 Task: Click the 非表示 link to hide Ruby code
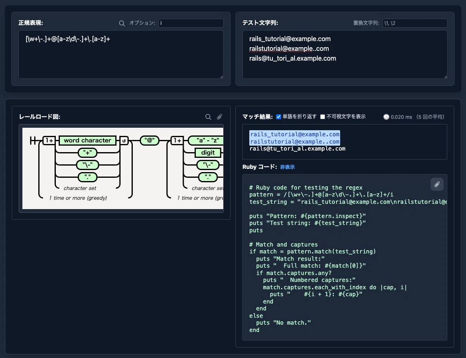[x=287, y=167]
